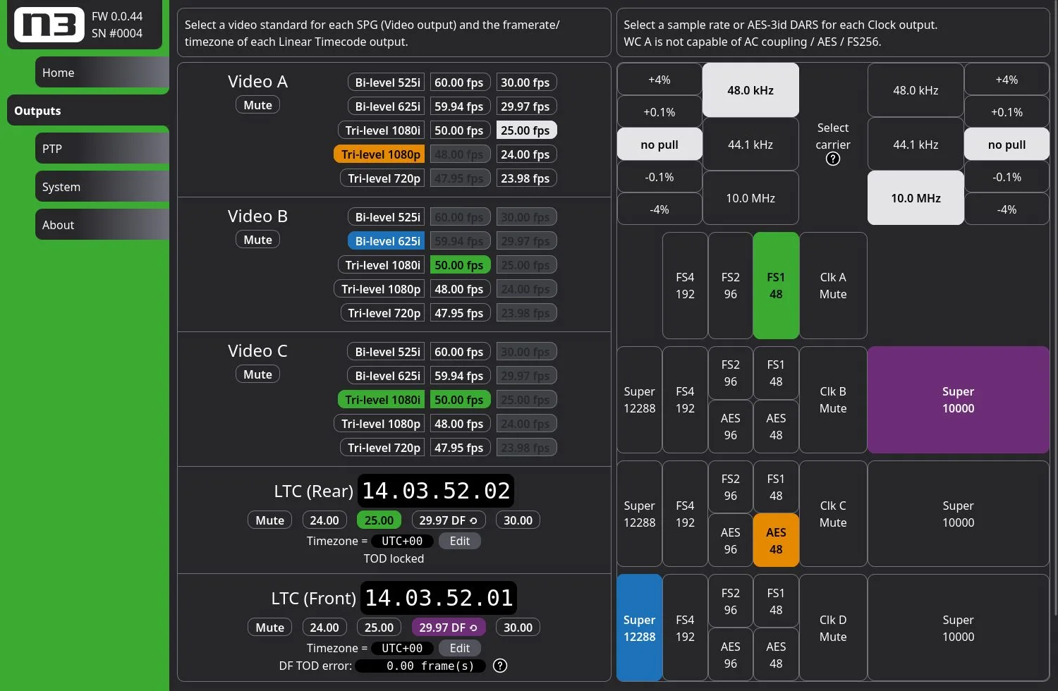Set Video B to 48.00 fps
Image resolution: width=1058 pixels, height=691 pixels.
point(459,289)
